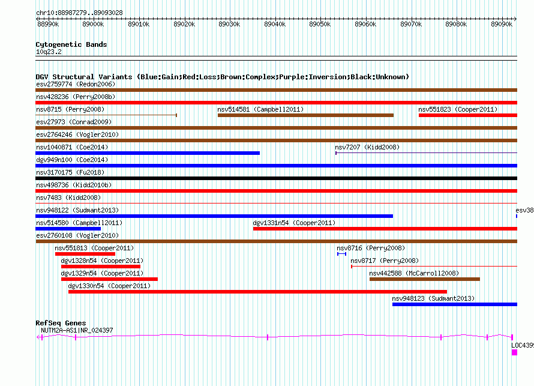The image size is (534, 386).
Task: Click nsv514580 (Campbell2011) label
Action: click(79, 223)
